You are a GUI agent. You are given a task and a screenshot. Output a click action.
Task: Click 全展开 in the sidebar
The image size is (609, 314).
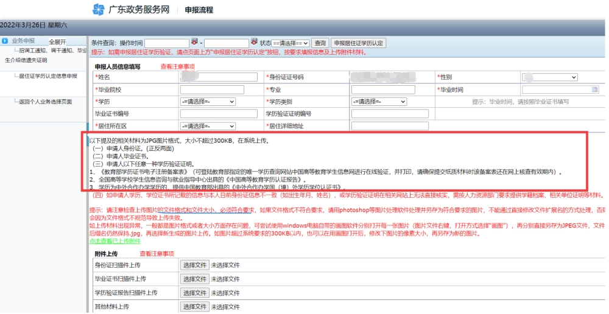57,42
